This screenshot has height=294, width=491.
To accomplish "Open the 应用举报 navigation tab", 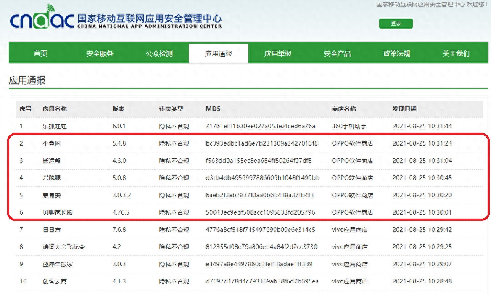I will (278, 53).
